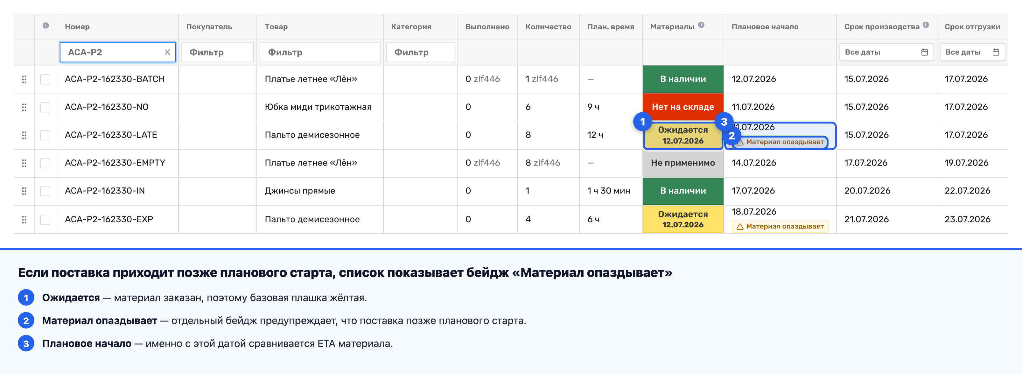The width and height of the screenshot is (1022, 375).
Task: Open calendar icon in Срок производства filter
Action: (924, 52)
